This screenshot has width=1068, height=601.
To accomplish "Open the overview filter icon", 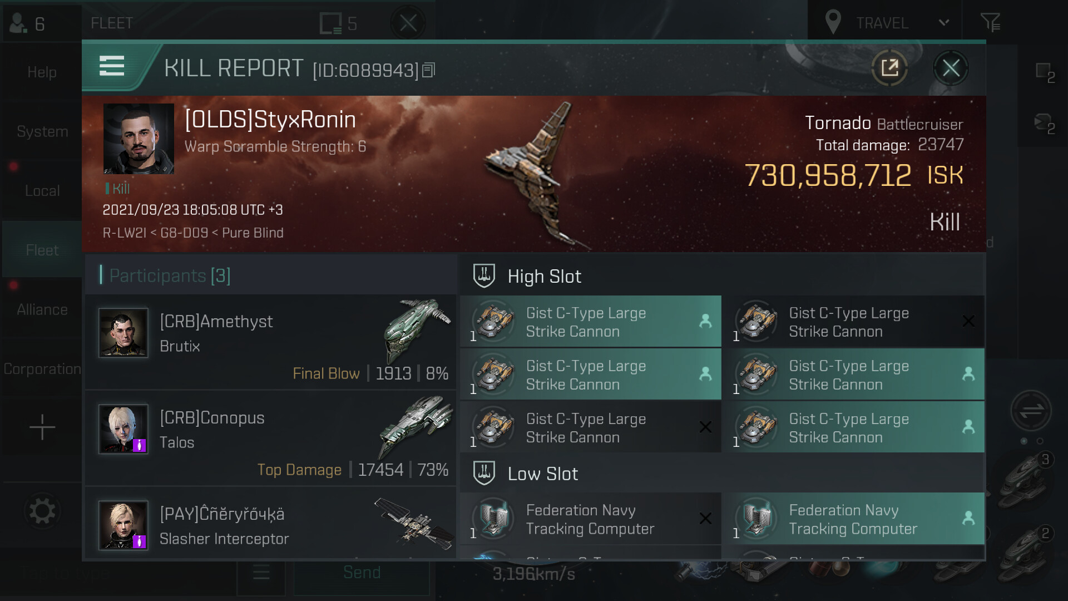I will pos(990,23).
